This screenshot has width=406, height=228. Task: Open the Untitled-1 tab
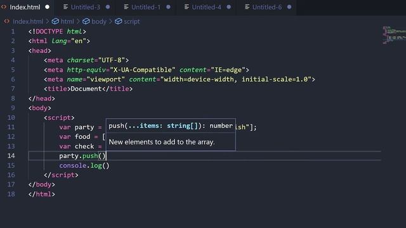point(146,7)
